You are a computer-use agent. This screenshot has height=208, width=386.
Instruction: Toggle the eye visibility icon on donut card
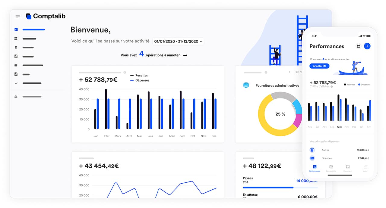point(297,72)
